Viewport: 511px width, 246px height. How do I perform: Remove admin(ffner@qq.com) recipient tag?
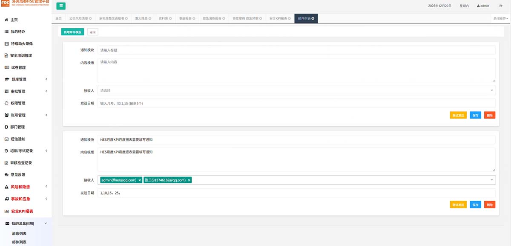140,180
